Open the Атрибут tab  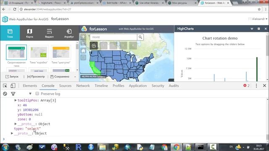(69, 33)
